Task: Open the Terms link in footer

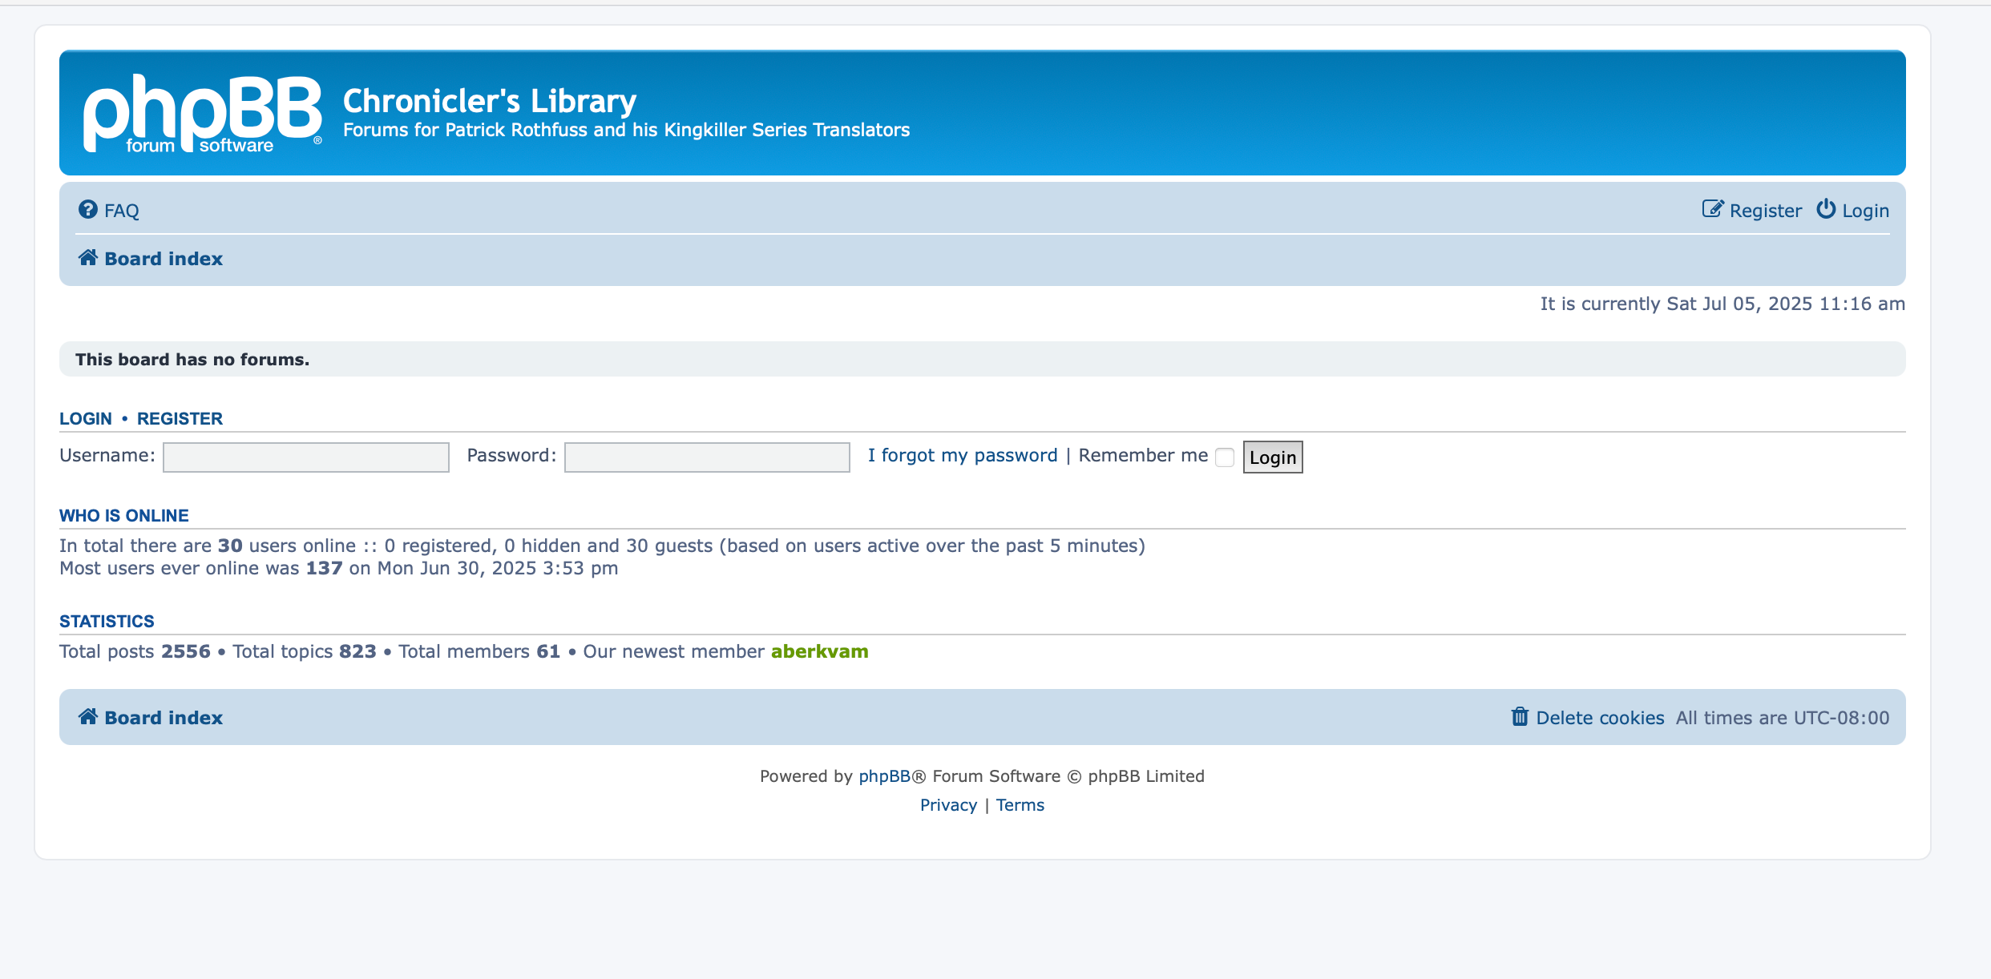Action: 1020,805
